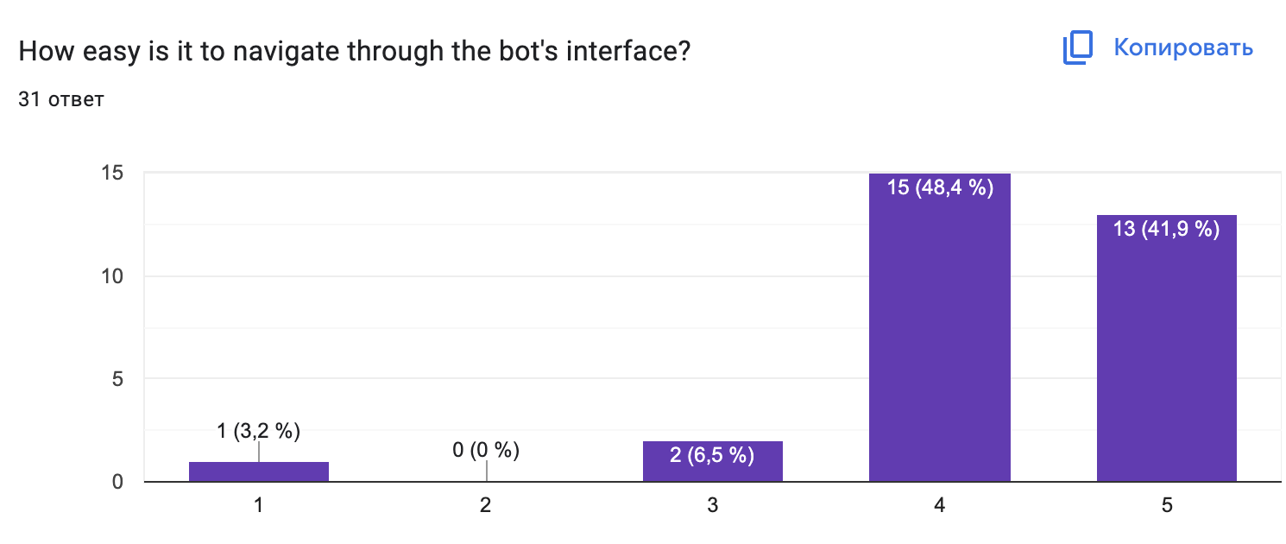Viewport: 1286px width, 544px height.
Task: Select the question title about bot's interface
Action: 355,52
